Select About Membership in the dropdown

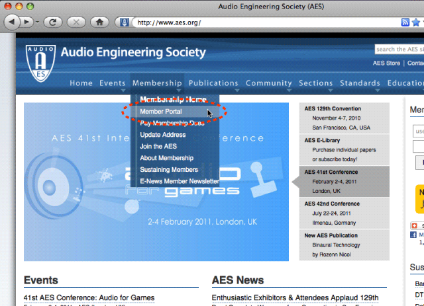[x=166, y=158]
